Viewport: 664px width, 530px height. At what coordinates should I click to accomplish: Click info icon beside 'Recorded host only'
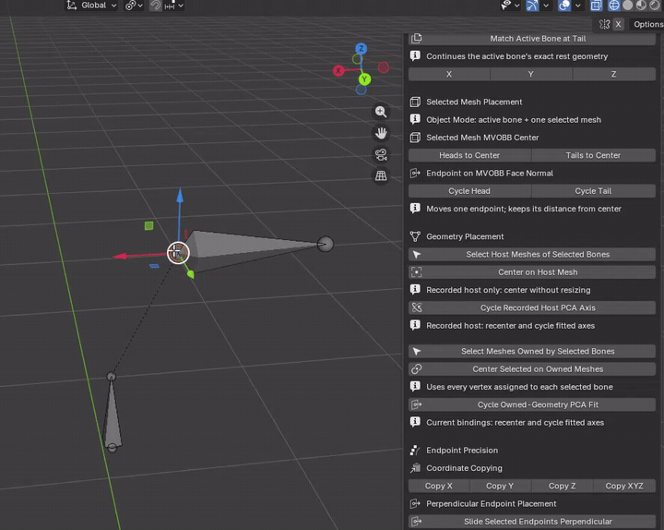click(x=415, y=290)
